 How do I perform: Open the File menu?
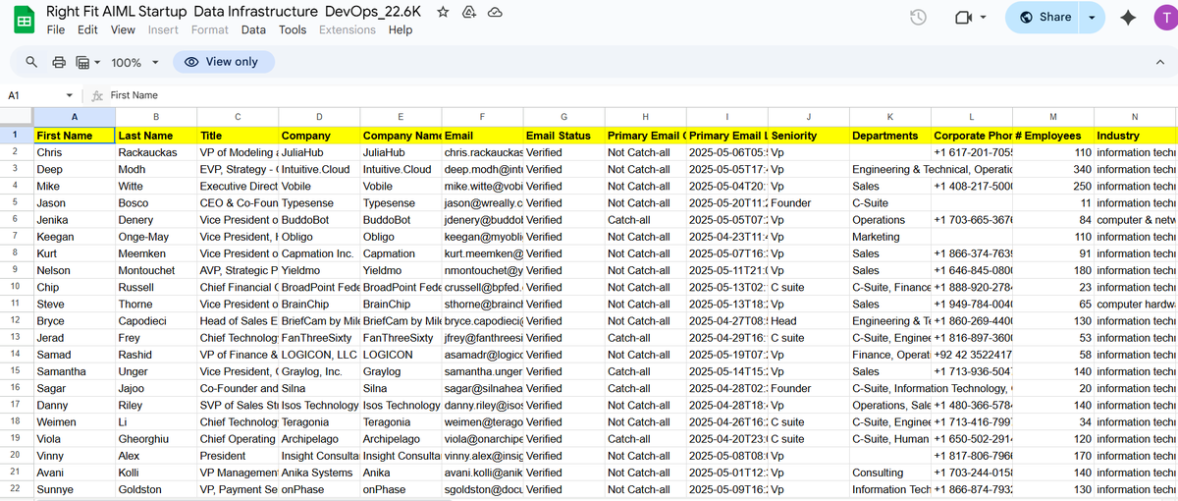56,30
